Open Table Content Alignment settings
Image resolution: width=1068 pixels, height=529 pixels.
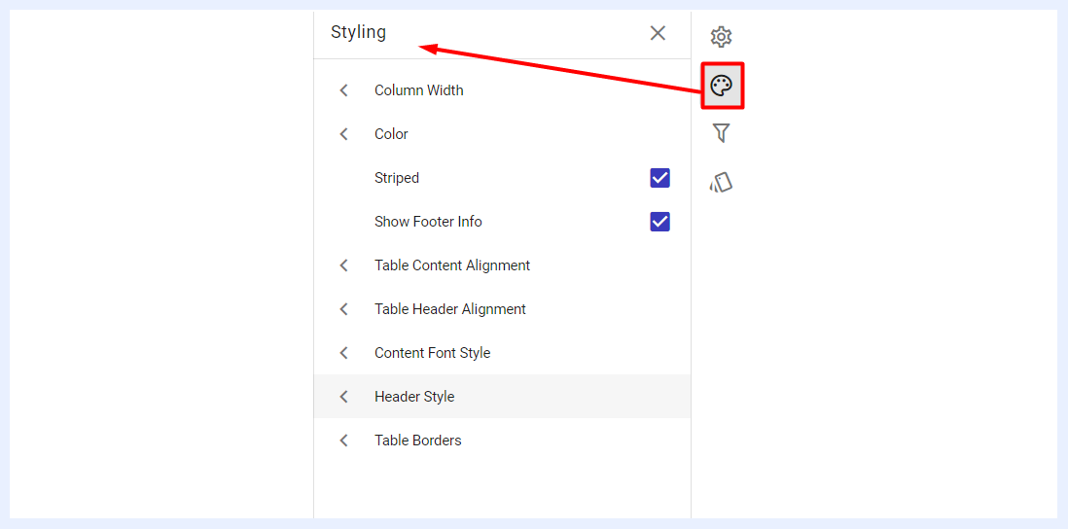point(452,264)
